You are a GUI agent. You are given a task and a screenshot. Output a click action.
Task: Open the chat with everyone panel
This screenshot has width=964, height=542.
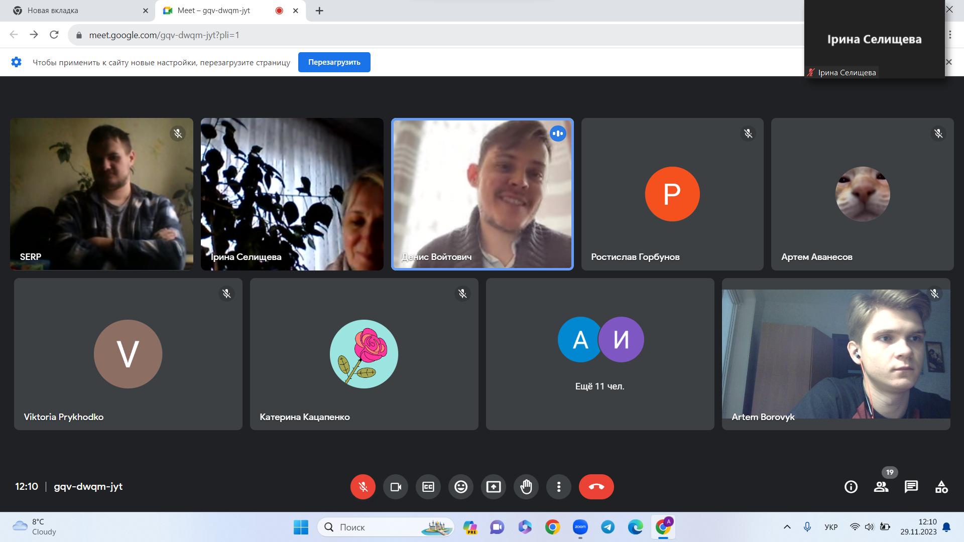(911, 487)
